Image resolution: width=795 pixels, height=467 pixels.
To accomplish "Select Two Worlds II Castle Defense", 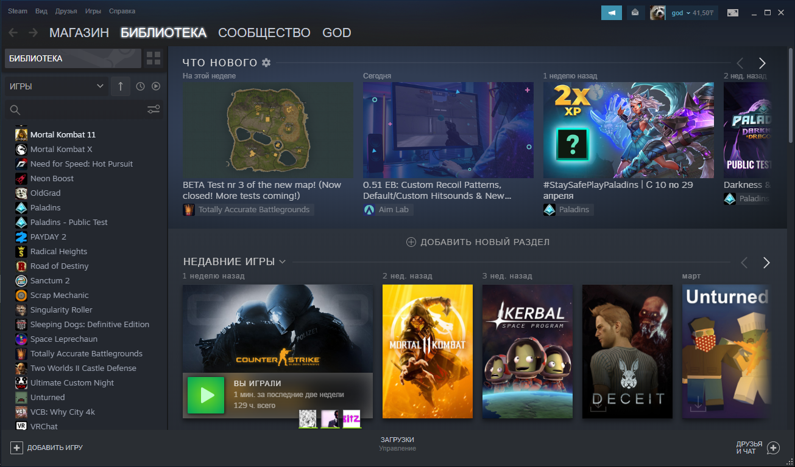I will click(x=83, y=368).
